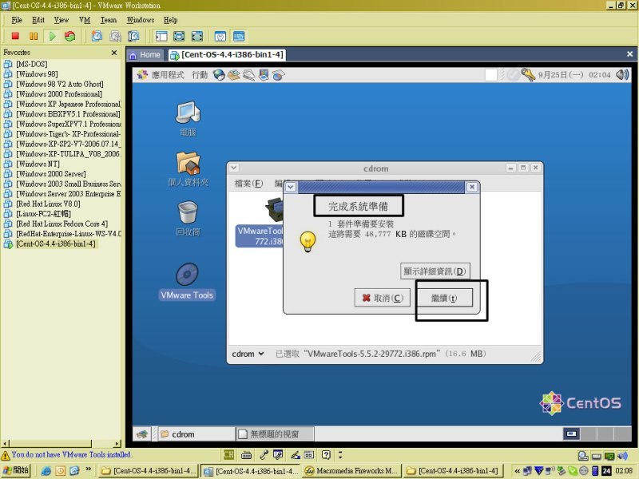Enter full screen mode via toolbar icon
Screen dimensions: 639x479
pos(196,36)
